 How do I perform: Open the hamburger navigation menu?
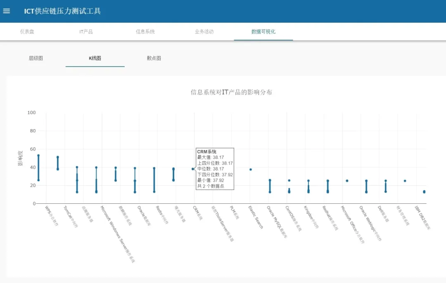(7, 11)
